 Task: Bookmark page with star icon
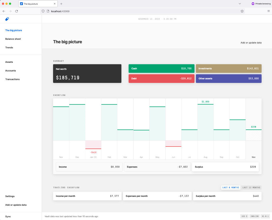[x=242, y=11]
